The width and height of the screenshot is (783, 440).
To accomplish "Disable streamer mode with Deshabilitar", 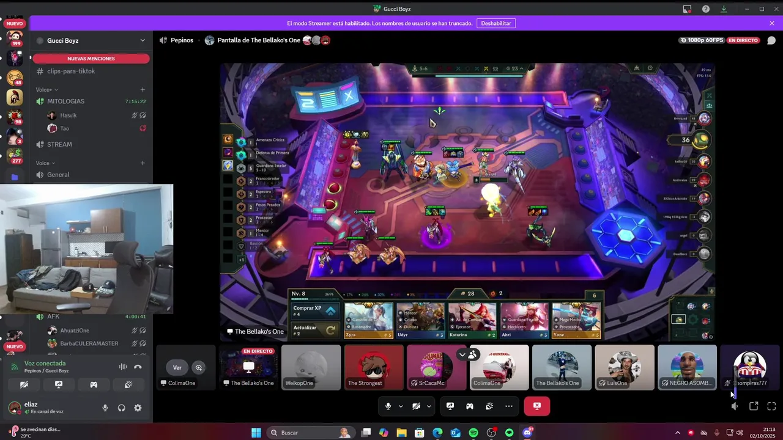I will [x=495, y=23].
